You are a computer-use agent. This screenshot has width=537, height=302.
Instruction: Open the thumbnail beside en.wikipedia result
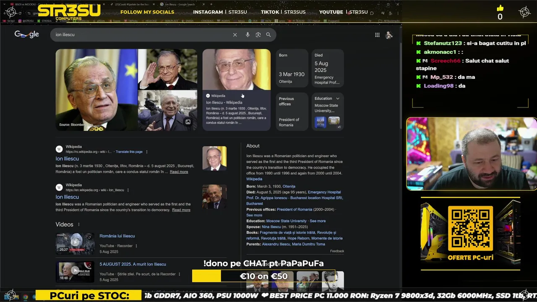(x=214, y=196)
